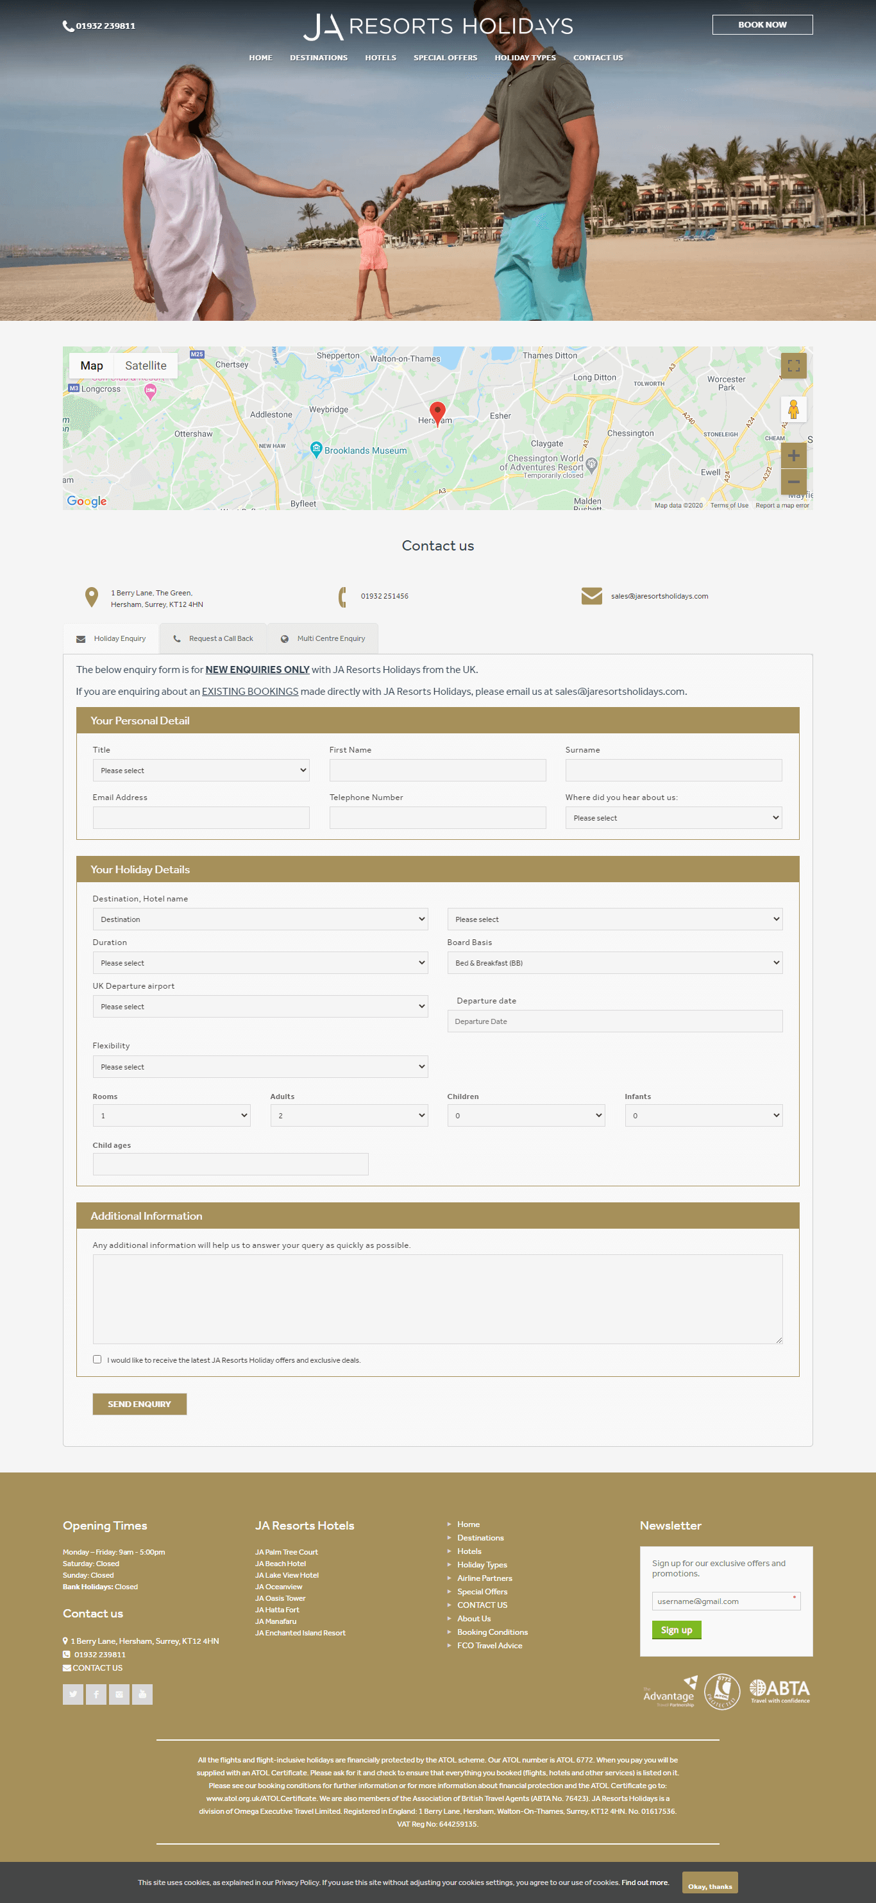
Task: Click the Departure Date field
Action: point(614,1021)
